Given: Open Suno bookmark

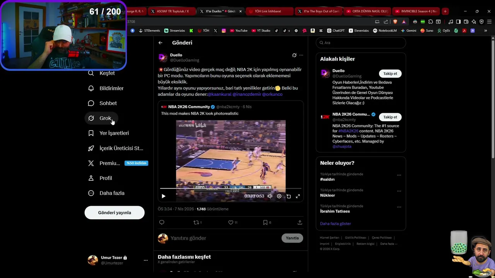Looking at the screenshot, I should 427,31.
